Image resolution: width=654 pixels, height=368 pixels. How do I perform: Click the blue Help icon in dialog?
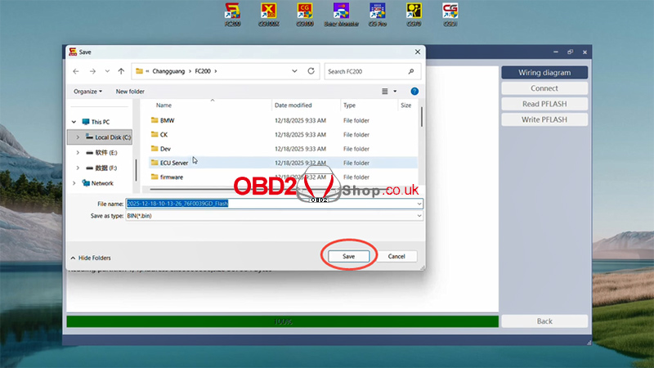point(414,92)
